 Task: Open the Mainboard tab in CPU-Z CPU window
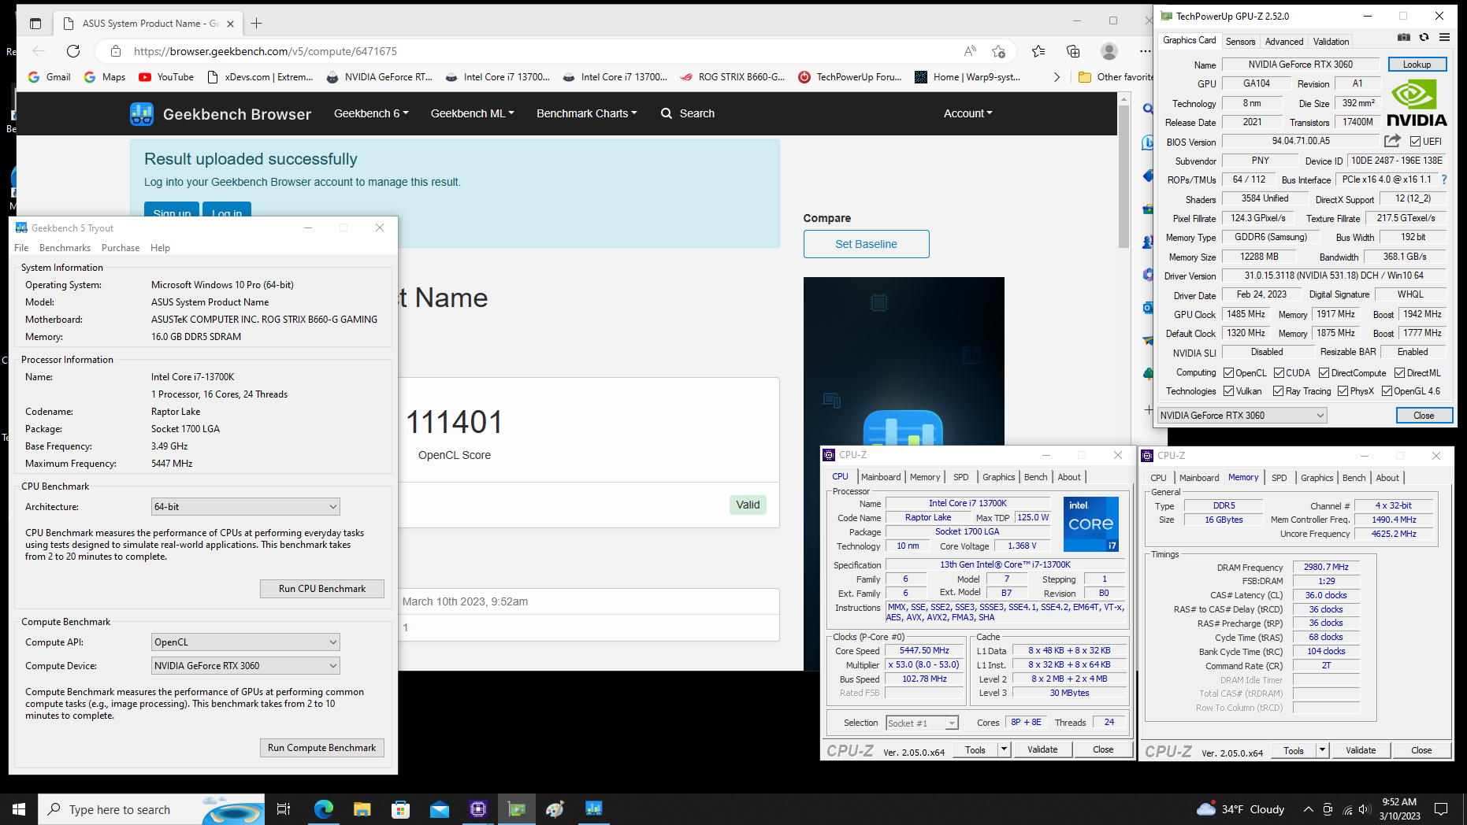881,477
